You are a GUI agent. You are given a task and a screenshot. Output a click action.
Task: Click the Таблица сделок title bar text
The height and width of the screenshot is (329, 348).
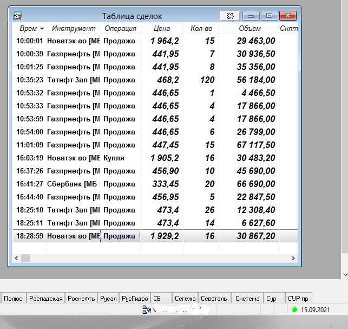(132, 16)
